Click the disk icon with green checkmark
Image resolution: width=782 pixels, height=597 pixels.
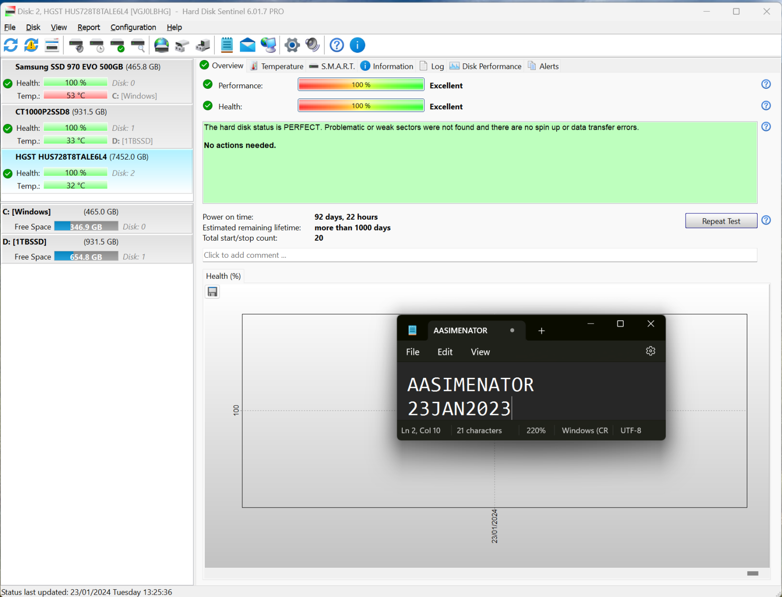click(x=117, y=45)
